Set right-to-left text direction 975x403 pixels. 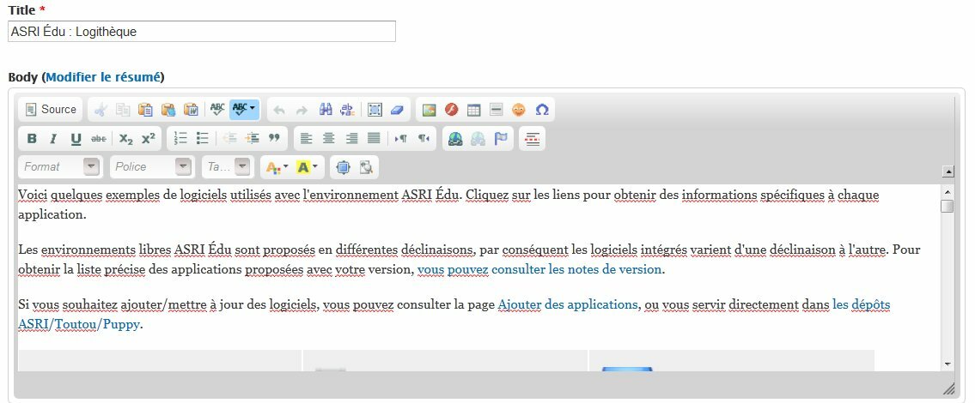pyautogui.click(x=423, y=138)
